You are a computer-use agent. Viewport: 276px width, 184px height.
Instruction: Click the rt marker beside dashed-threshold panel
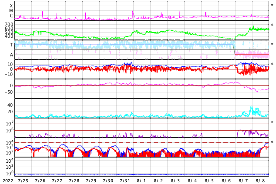coord(272,142)
